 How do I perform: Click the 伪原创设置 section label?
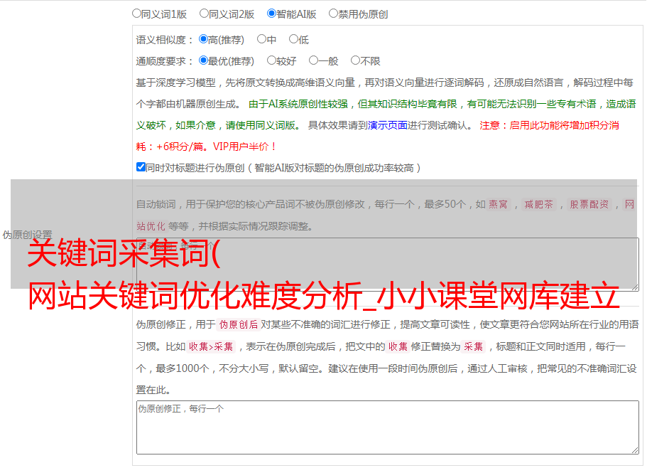tap(27, 235)
